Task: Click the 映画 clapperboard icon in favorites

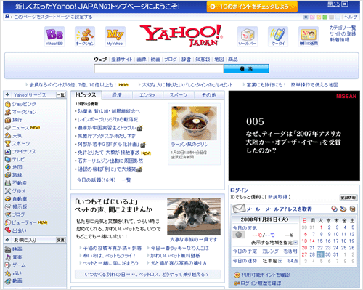Action: pyautogui.click(x=8, y=249)
